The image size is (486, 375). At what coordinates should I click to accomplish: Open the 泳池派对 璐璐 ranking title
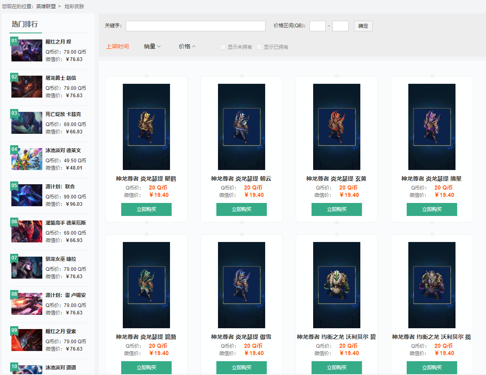61,368
